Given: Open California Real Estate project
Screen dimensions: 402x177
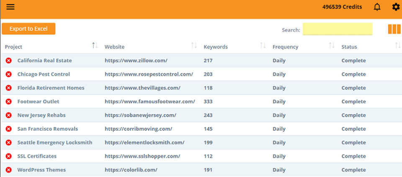Looking at the screenshot, I should coord(45,61).
